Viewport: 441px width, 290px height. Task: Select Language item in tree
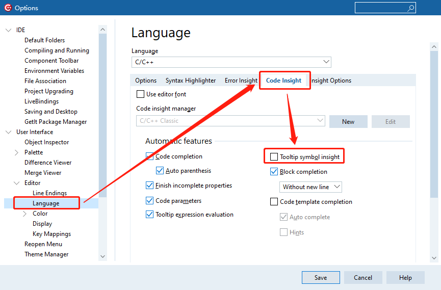pyautogui.click(x=46, y=203)
